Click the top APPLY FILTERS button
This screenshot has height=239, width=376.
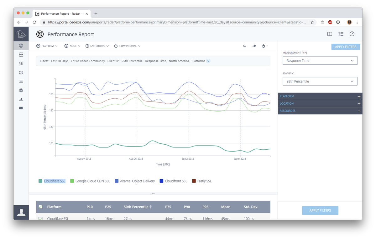[346, 47]
